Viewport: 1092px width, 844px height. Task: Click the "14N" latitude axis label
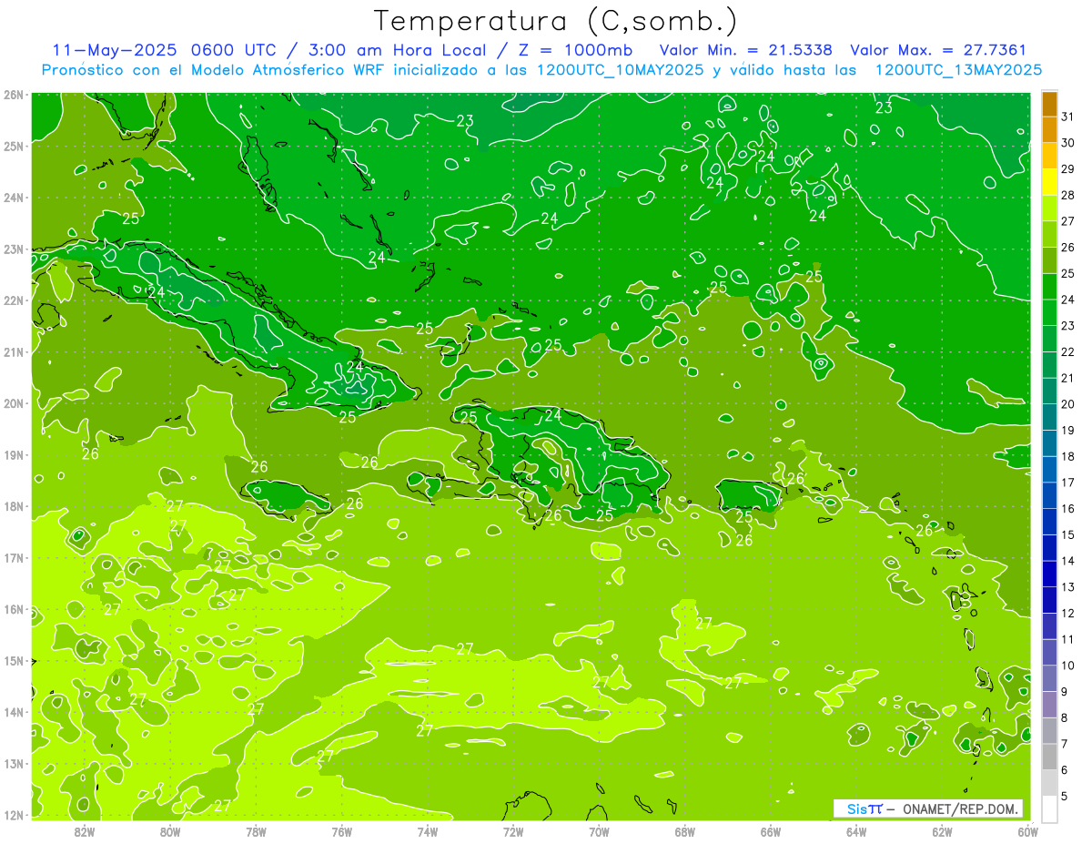click(14, 712)
